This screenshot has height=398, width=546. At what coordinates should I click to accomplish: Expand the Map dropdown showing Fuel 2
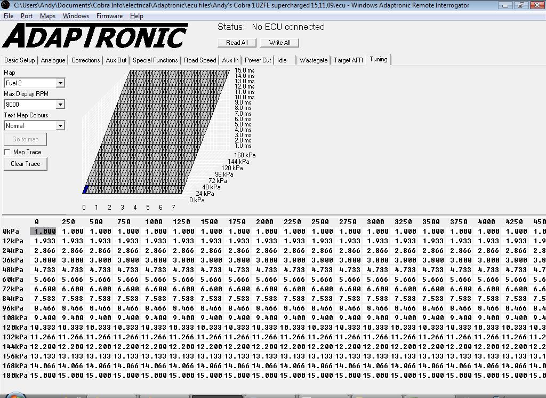tap(60, 83)
